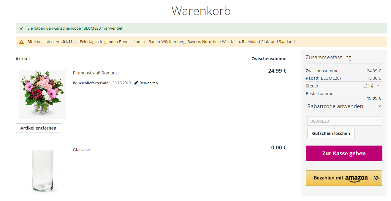The image size is (391, 201).
Task: Click the Bearbeiten text link
Action: 149,83
